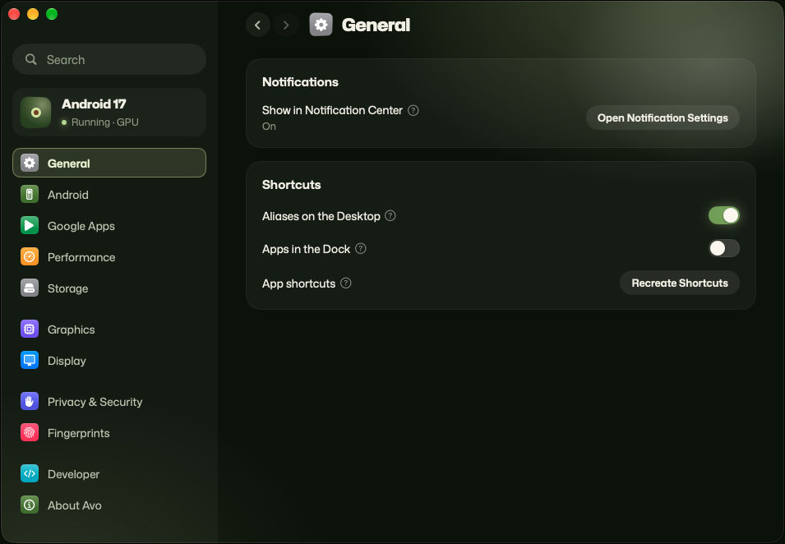Open the Storage label

(67, 288)
